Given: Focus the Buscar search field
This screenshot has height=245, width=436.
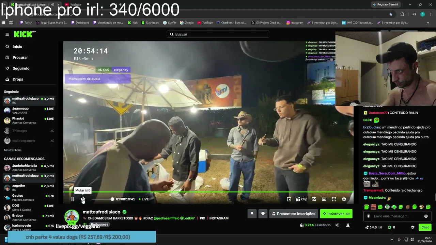Looking at the screenshot, I should pyautogui.click(x=218, y=34).
